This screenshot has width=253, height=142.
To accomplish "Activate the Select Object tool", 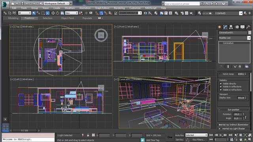I will [34, 13].
